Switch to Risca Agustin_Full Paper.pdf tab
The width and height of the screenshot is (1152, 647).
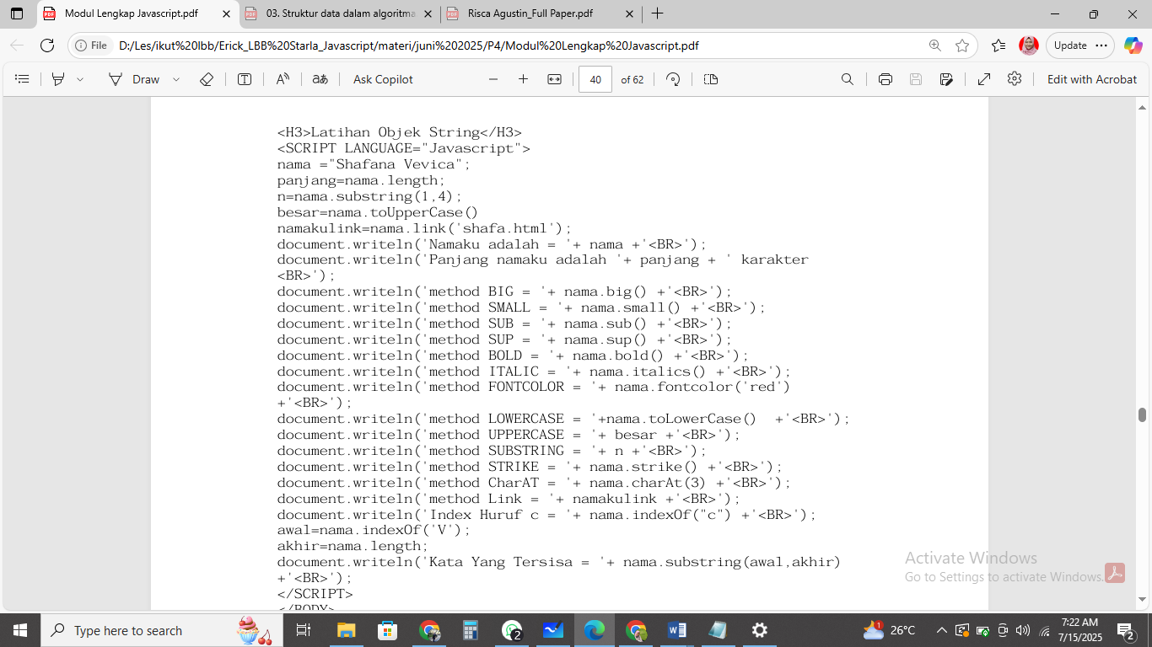(540, 13)
